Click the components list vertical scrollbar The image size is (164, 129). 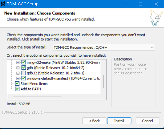pos(103,79)
